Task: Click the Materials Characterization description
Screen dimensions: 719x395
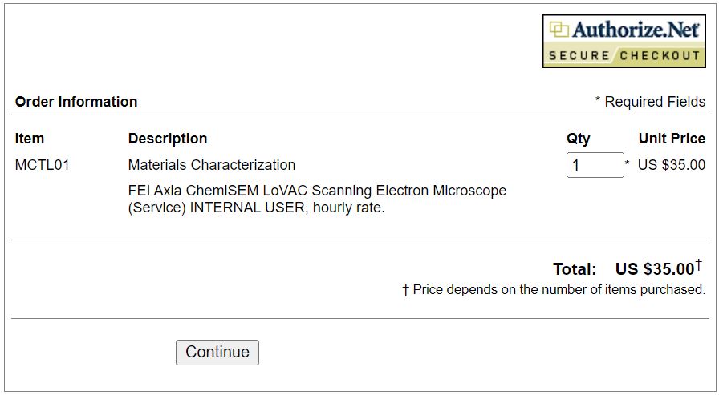Action: 212,165
